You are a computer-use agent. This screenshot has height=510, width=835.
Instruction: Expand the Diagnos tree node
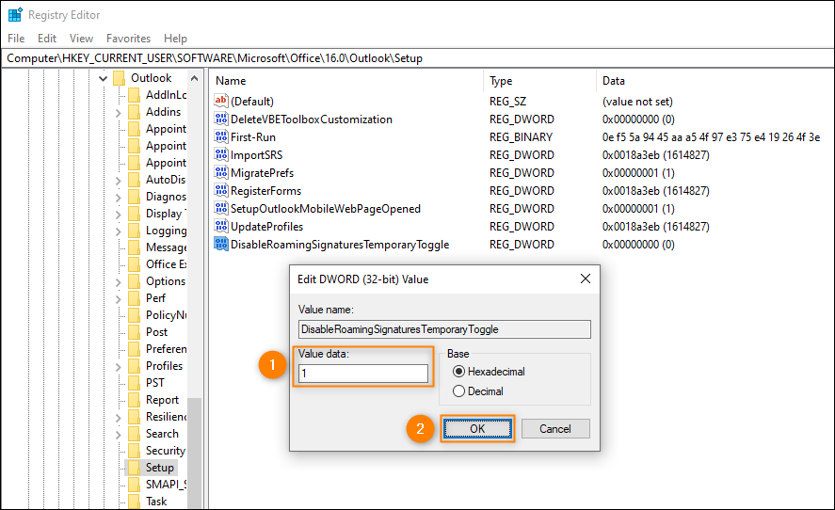coord(119,197)
